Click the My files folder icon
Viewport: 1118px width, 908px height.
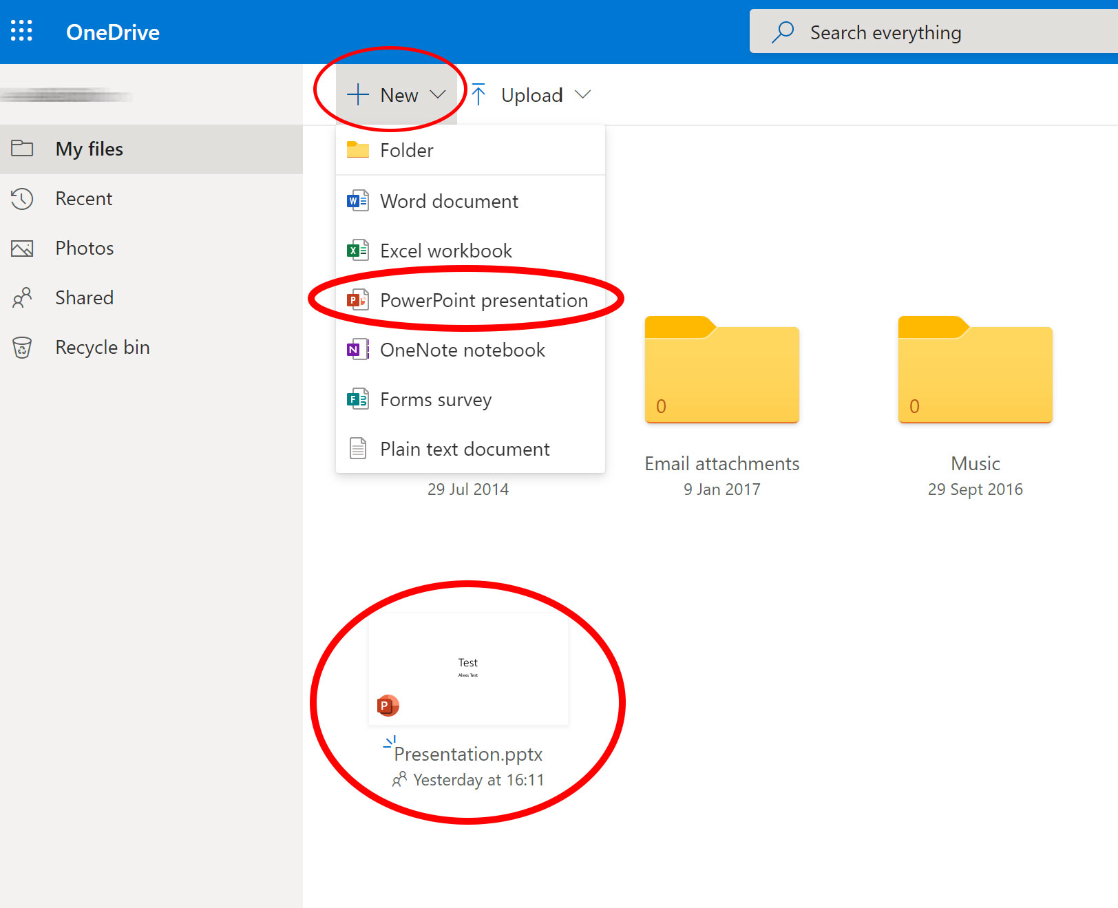click(22, 148)
